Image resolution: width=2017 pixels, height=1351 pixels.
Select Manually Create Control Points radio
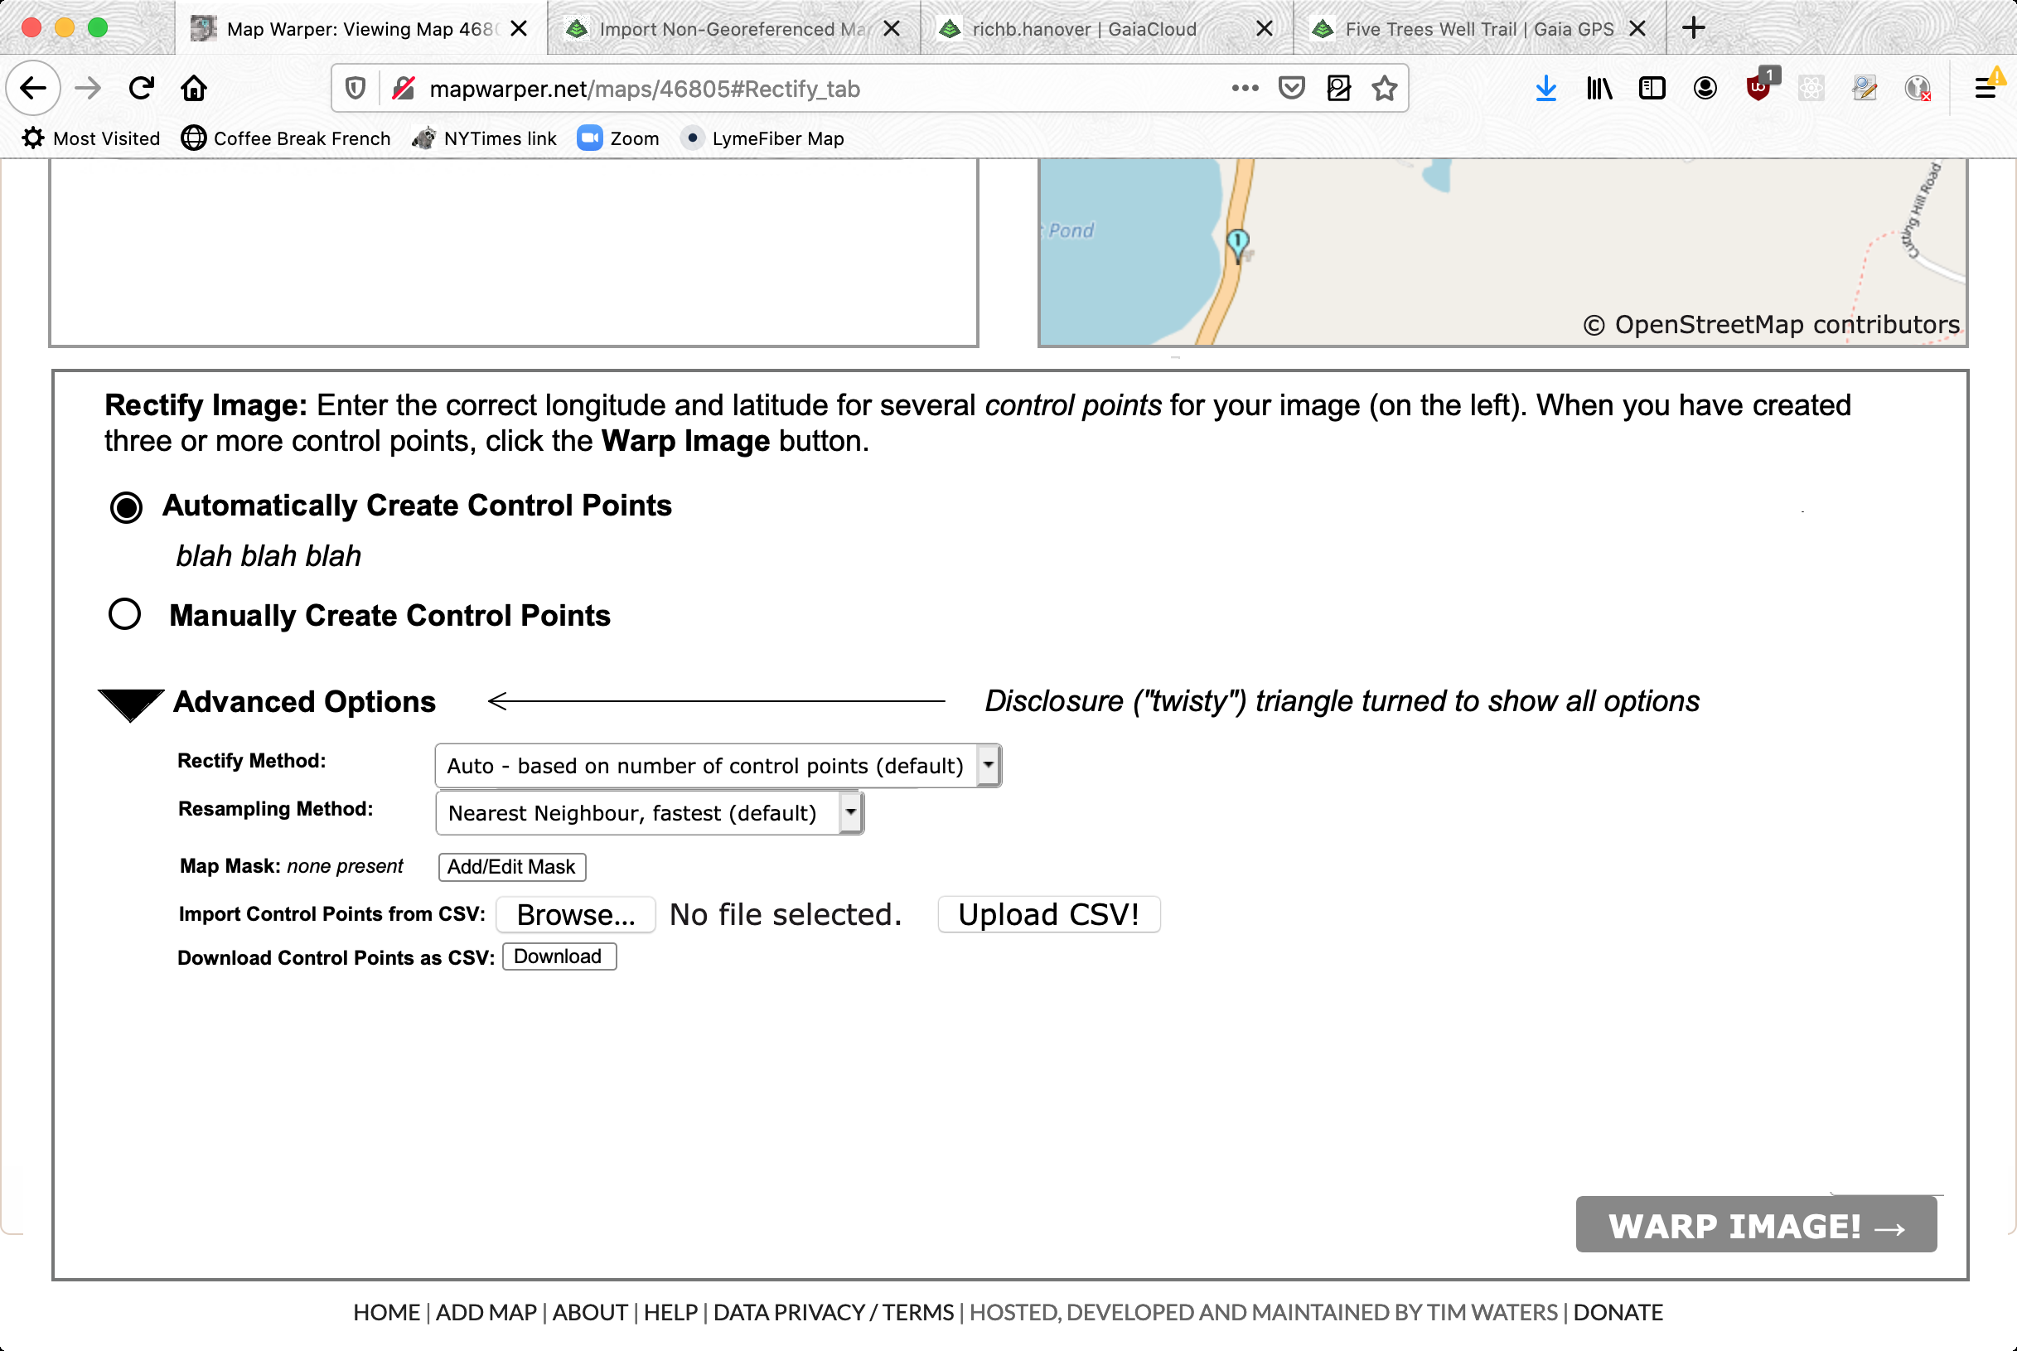125,614
